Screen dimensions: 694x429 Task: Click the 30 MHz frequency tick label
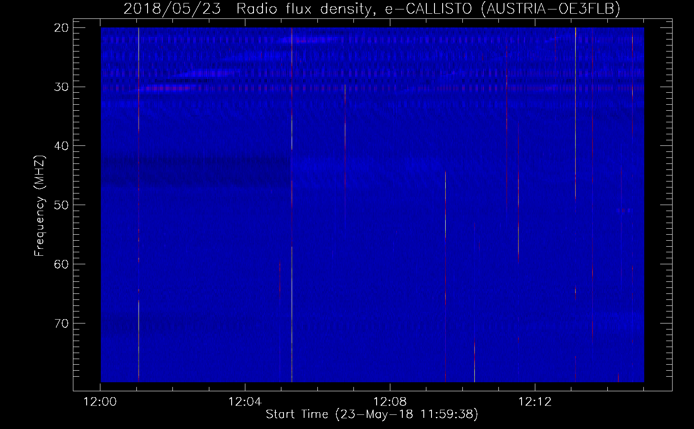(x=62, y=87)
